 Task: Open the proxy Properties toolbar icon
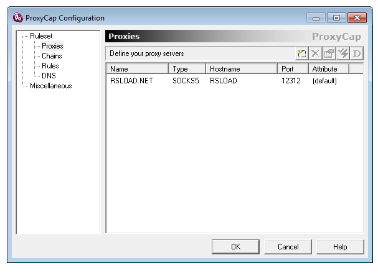(x=329, y=53)
